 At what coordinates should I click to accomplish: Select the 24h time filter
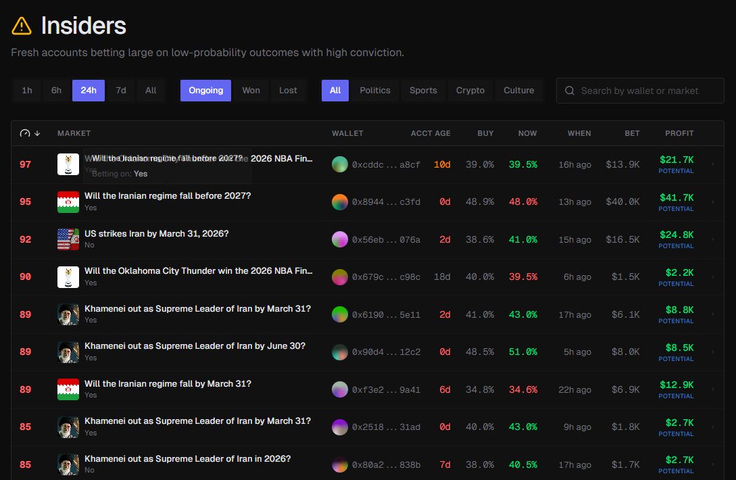(x=89, y=91)
